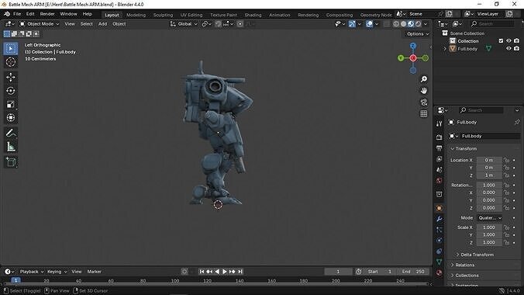Open the Object Mode dropdown

click(39, 24)
